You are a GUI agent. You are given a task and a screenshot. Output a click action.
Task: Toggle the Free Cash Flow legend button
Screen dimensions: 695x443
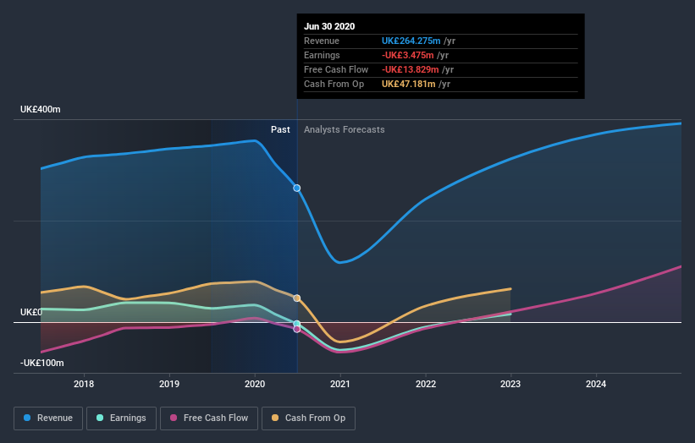tap(209, 418)
